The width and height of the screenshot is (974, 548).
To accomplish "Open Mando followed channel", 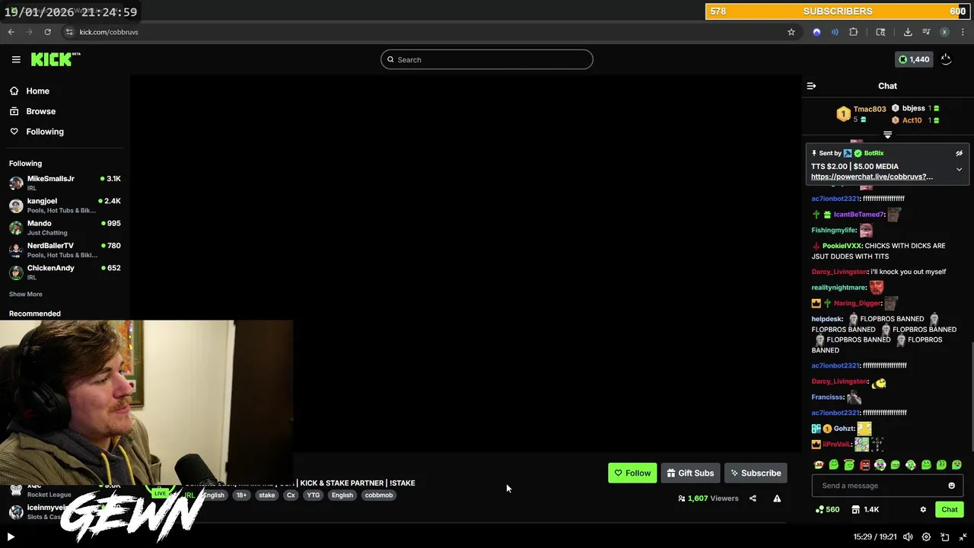I will [65, 228].
